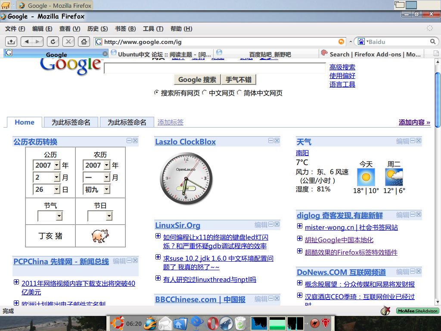Open the mail envelope icon in dock
441x331 pixels.
(165, 323)
